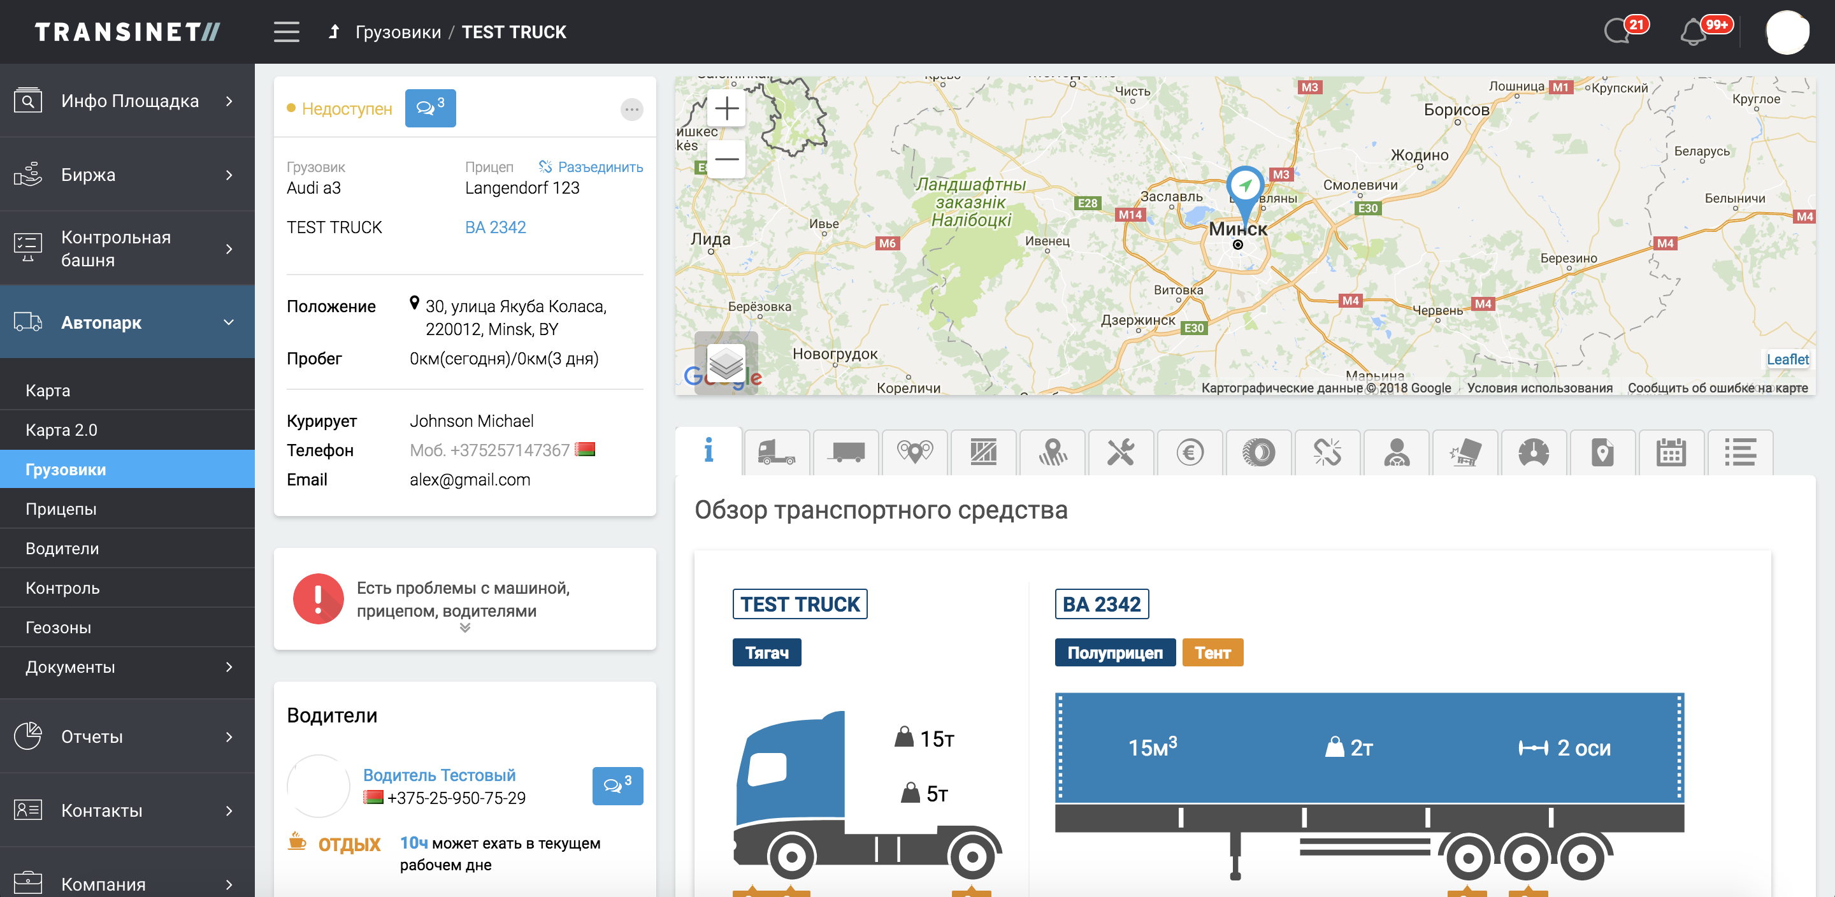Open the three-dots options menu
The image size is (1835, 897).
(631, 109)
